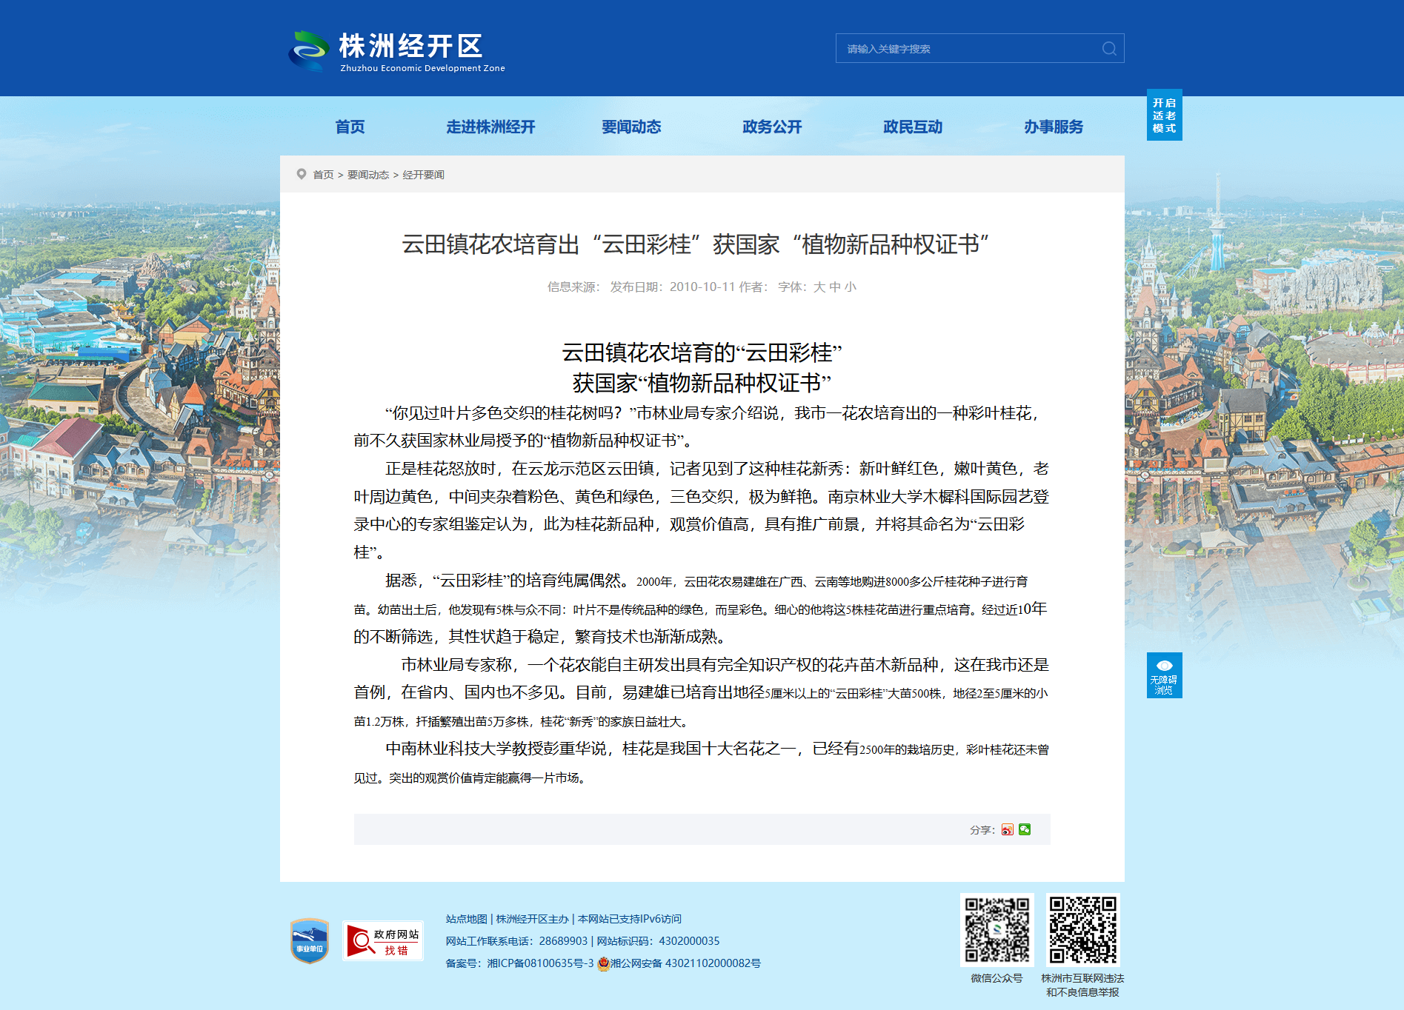The image size is (1404, 1010).
Task: Enable the elderly-friendly mode
Action: 1164,116
